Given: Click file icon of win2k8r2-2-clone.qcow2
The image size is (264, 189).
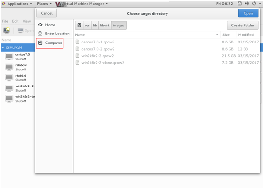Looking at the screenshot, I should pos(78,63).
